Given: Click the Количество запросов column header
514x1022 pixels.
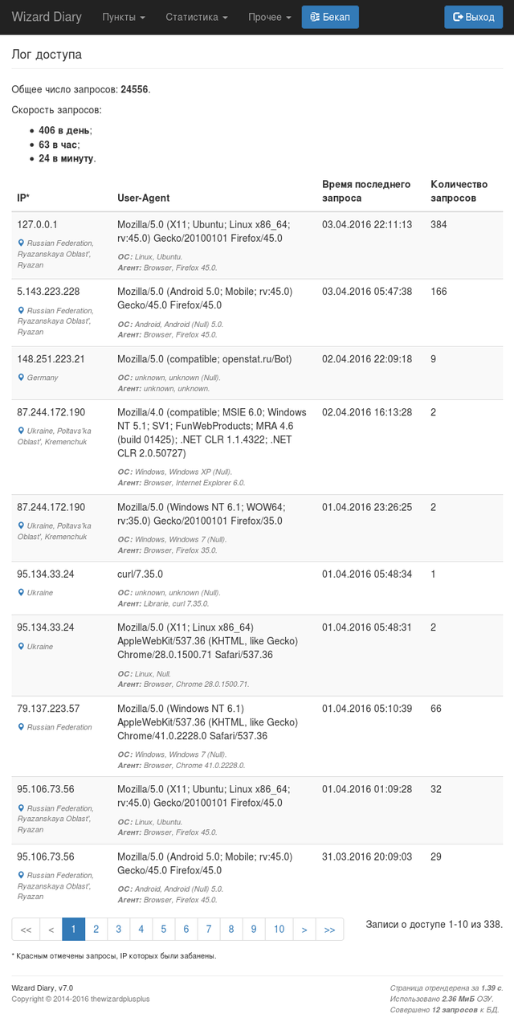Looking at the screenshot, I should [x=459, y=191].
